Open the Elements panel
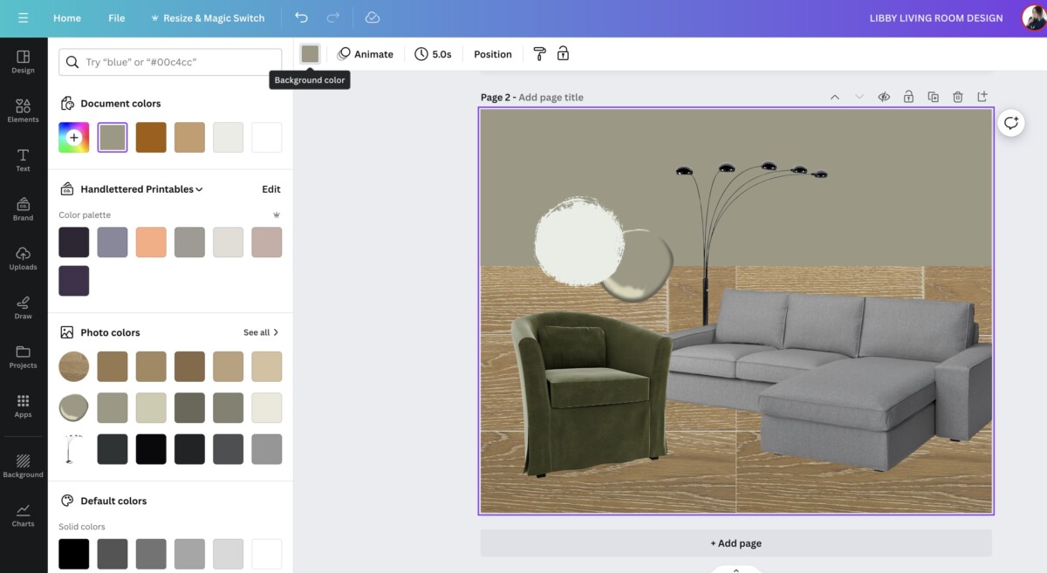This screenshot has width=1047, height=573. pos(23,110)
